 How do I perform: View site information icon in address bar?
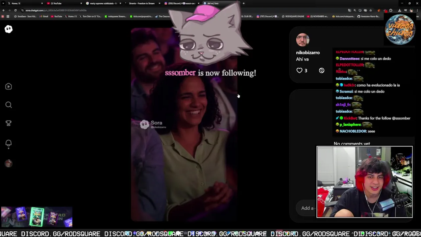pos(22,10)
